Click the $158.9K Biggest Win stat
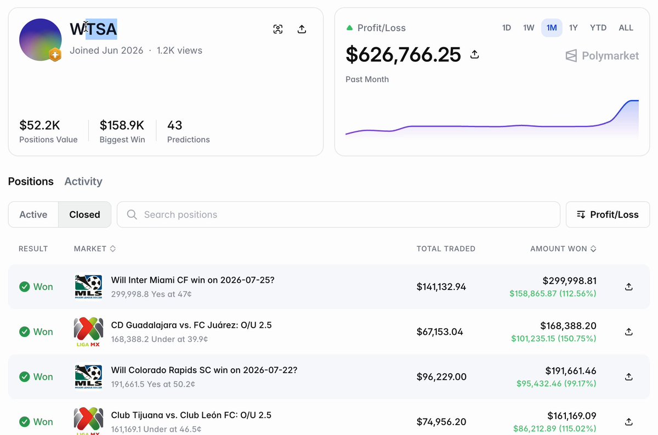Screen dimensions: 658x435 tap(122, 131)
